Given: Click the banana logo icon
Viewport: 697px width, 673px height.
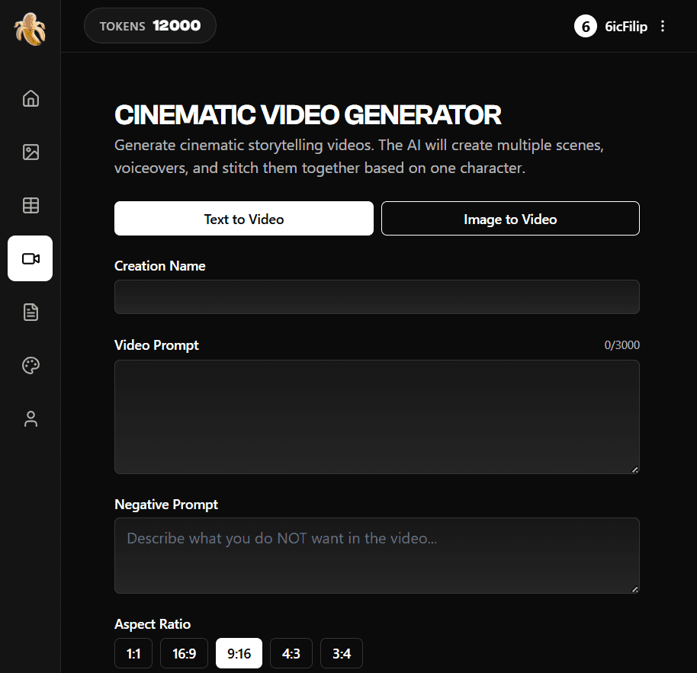Looking at the screenshot, I should tap(30, 28).
